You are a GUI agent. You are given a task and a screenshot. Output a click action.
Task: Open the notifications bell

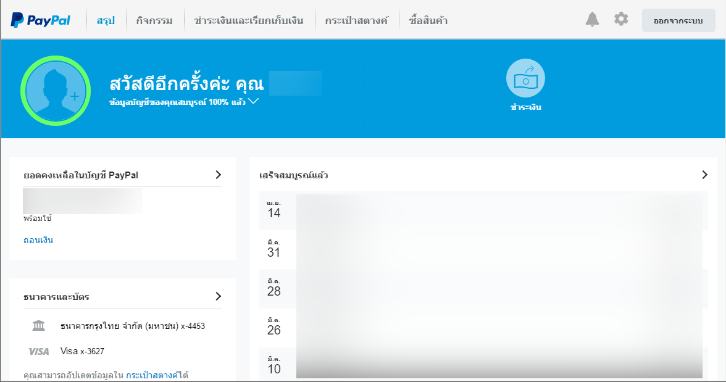click(x=592, y=20)
